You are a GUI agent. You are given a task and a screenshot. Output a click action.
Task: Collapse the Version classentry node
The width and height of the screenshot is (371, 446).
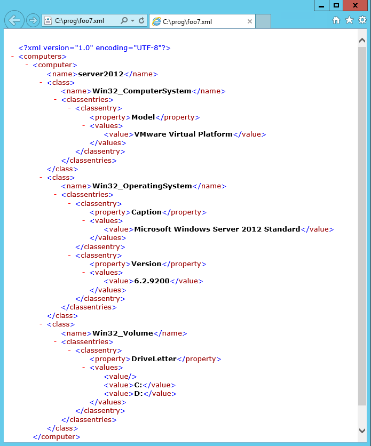click(x=70, y=255)
